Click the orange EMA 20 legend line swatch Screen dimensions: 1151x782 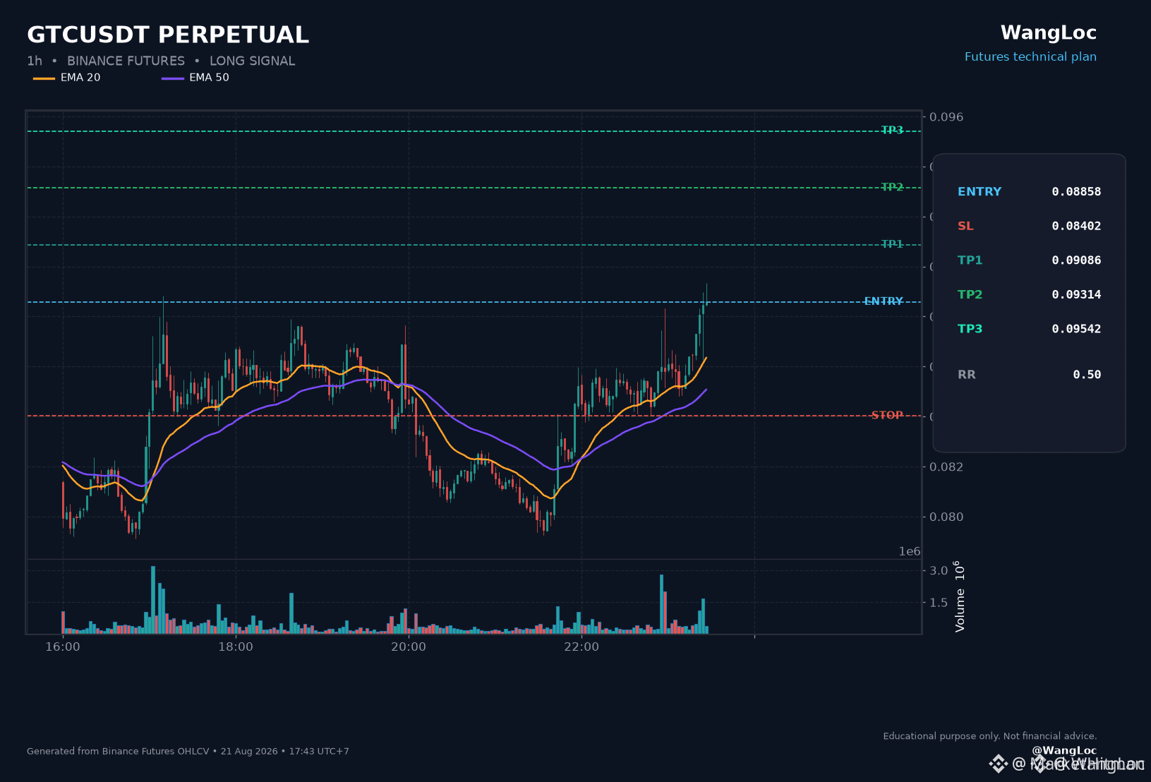[x=44, y=78]
